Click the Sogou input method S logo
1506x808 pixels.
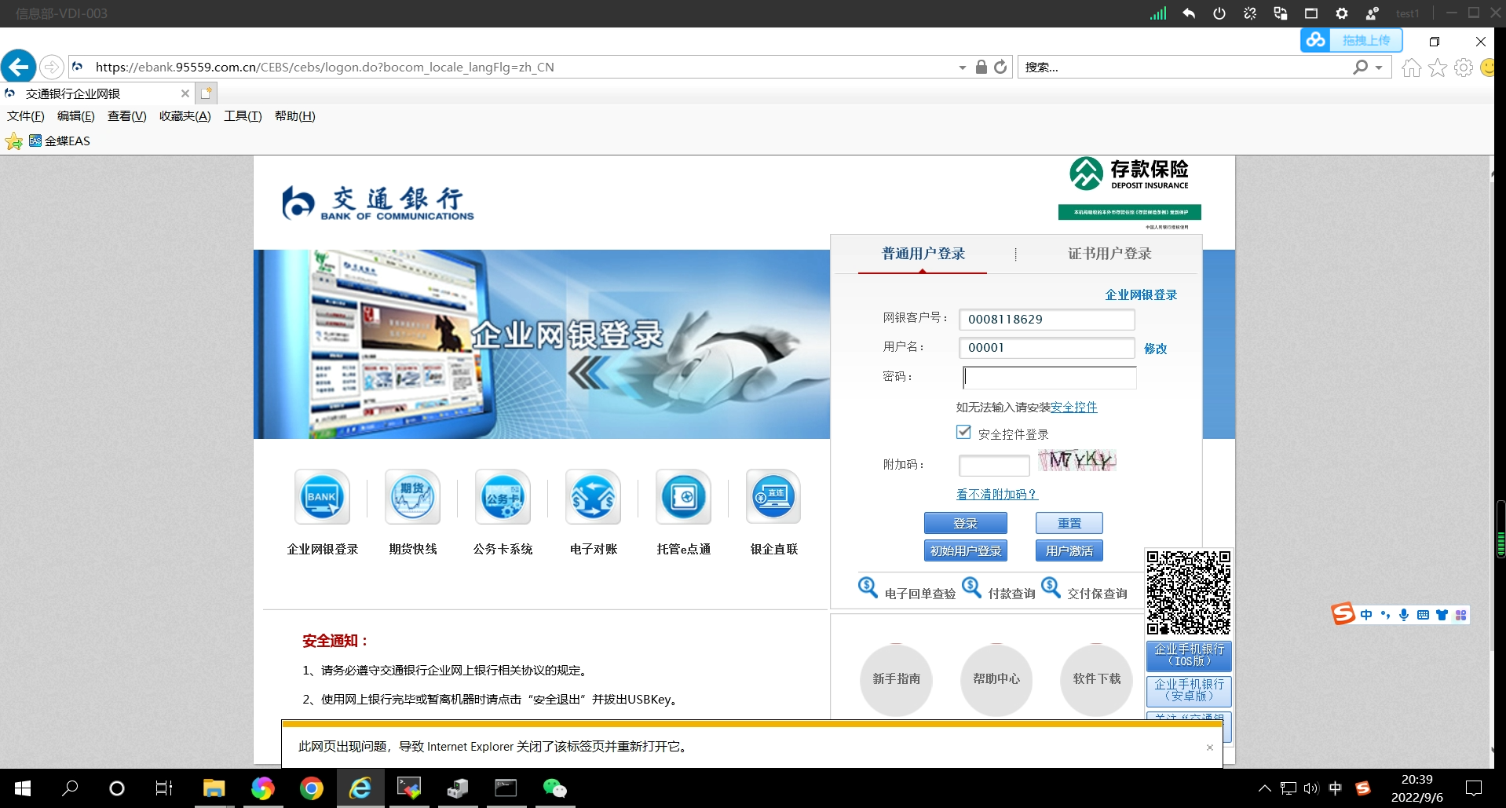(1343, 614)
